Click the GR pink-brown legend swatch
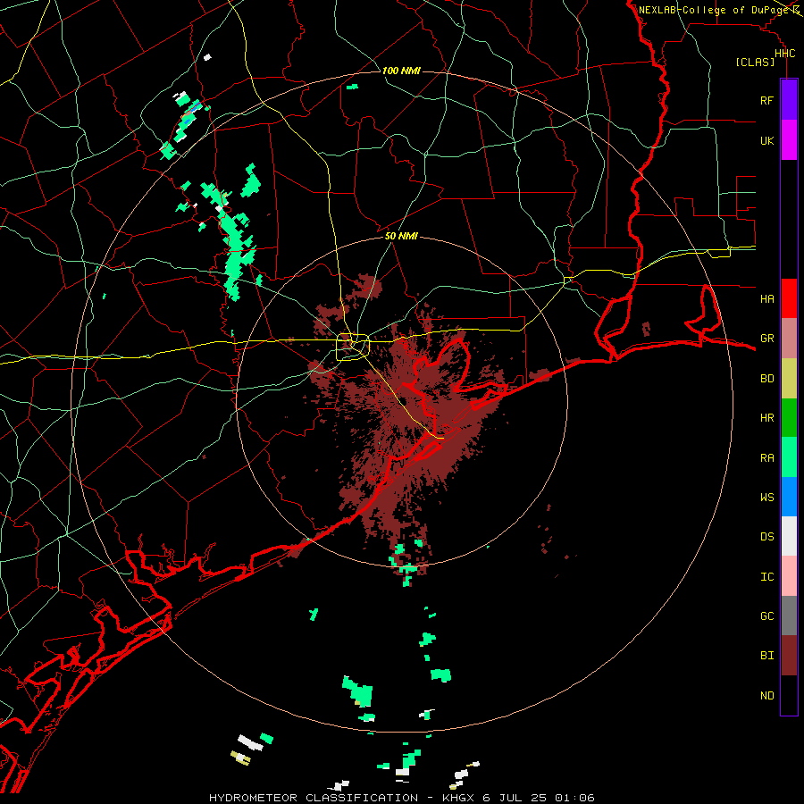The image size is (804, 804). pos(789,339)
